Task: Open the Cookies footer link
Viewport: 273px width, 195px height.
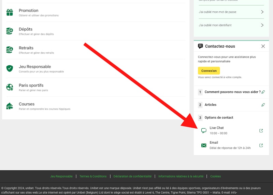Action: (215, 176)
